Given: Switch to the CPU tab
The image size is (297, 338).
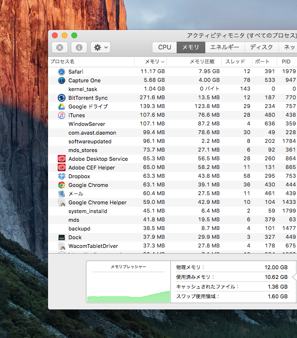Looking at the screenshot, I should click(165, 47).
